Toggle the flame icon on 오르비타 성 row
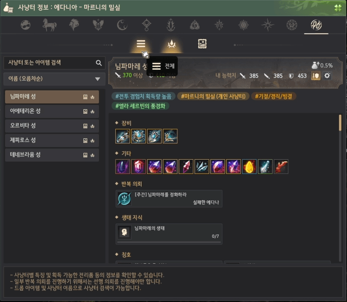The image size is (347, 302). click(x=93, y=126)
